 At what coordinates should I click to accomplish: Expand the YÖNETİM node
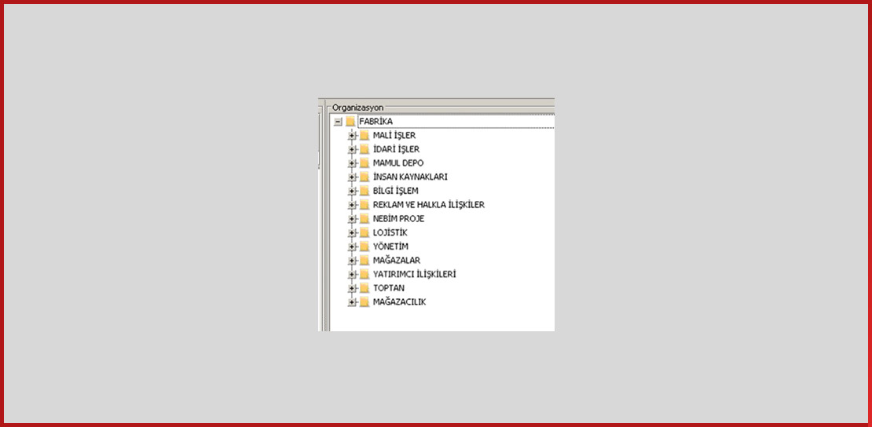tap(351, 246)
